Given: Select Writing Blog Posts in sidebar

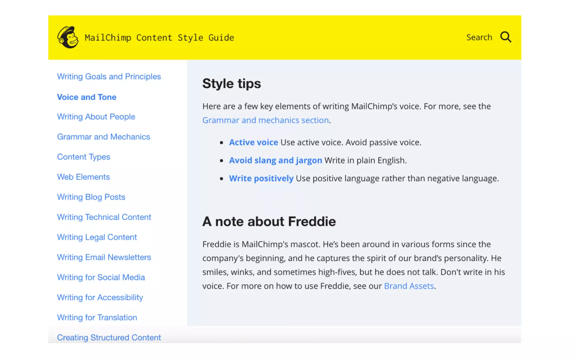Looking at the screenshot, I should click(x=91, y=197).
